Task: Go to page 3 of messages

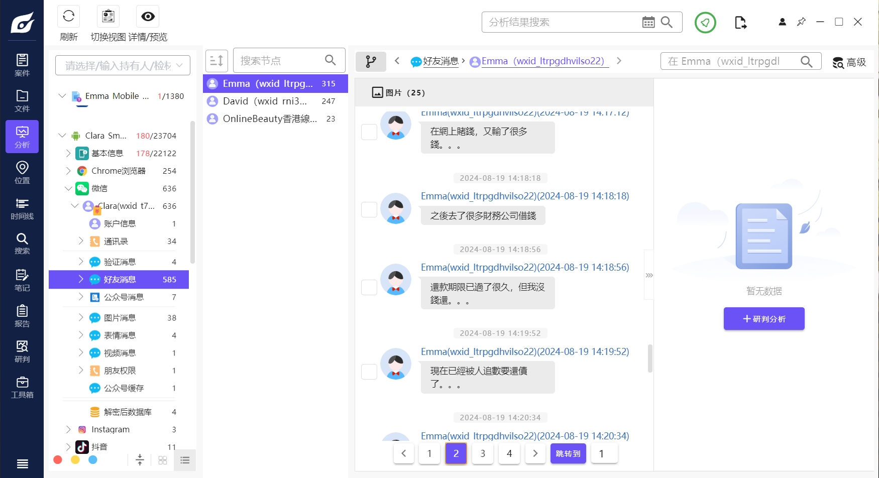Action: 482,453
